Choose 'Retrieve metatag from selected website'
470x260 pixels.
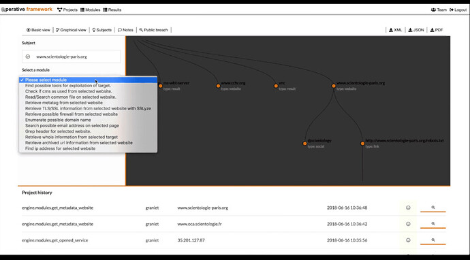click(88, 103)
